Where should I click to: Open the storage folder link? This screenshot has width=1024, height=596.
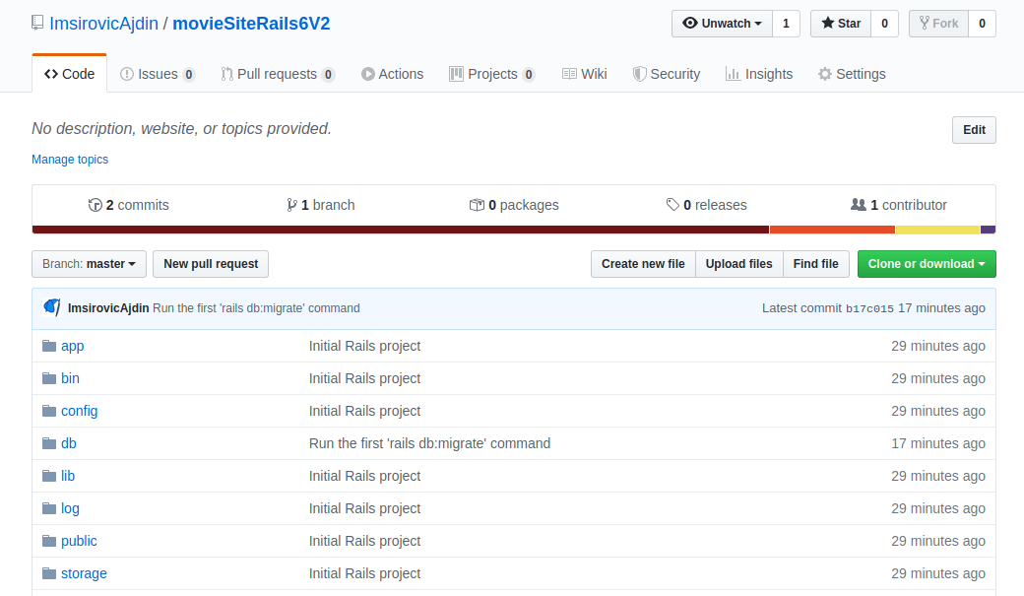tap(85, 573)
